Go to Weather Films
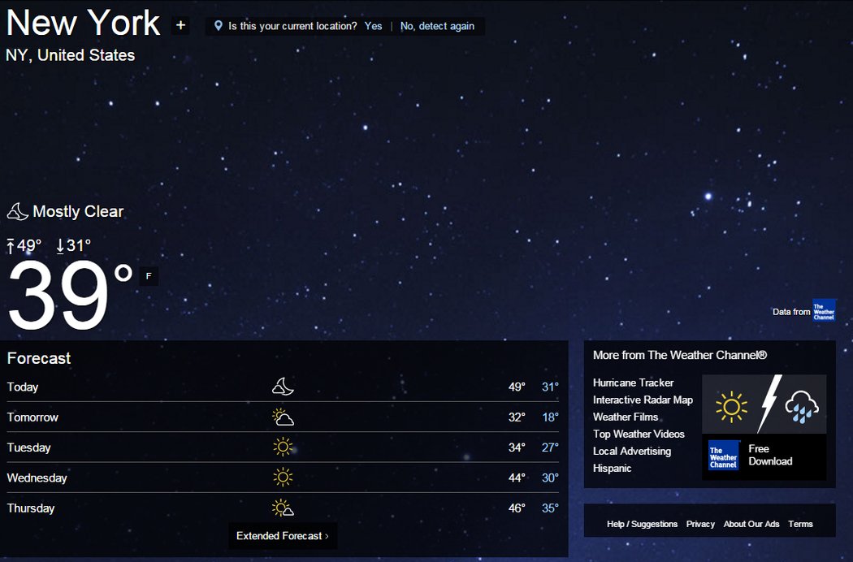The image size is (853, 562). [626, 417]
